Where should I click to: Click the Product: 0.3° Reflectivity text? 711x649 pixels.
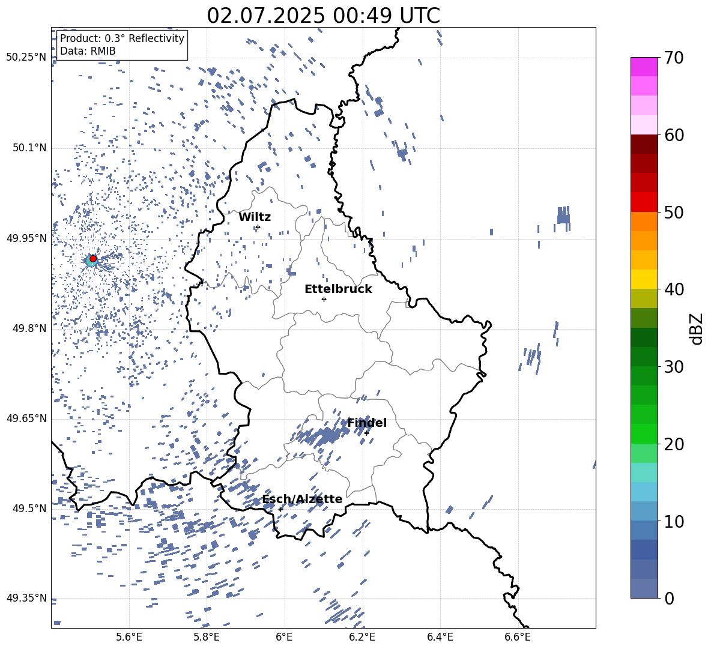(x=122, y=38)
